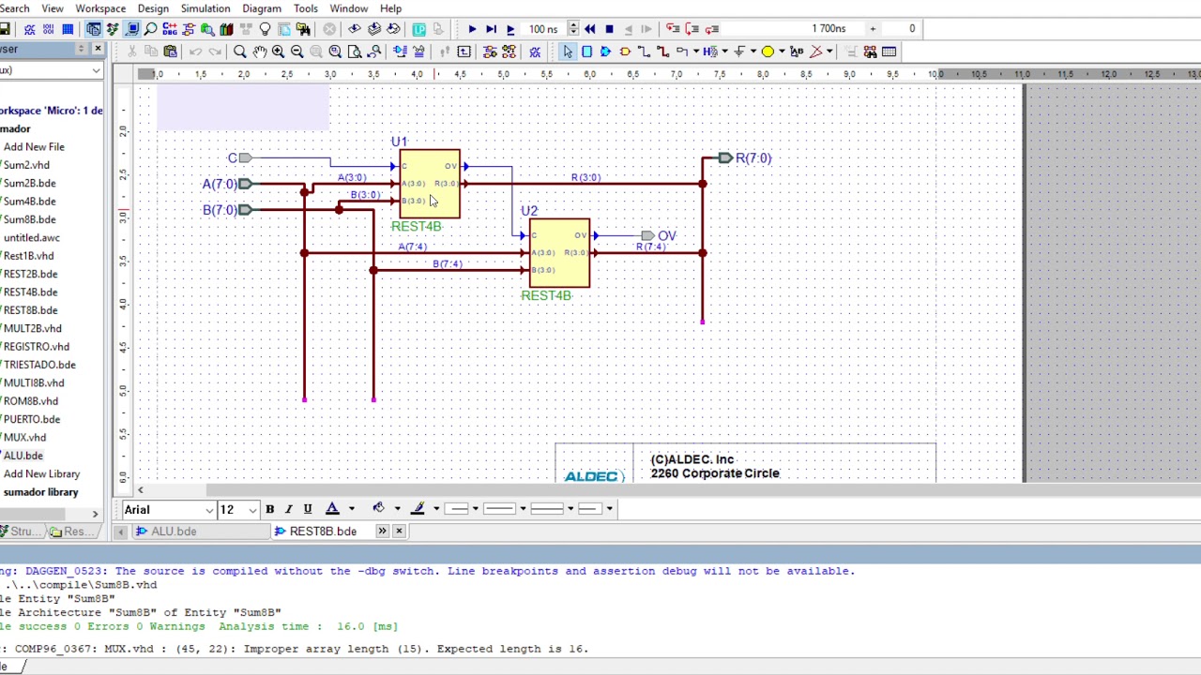Open the ellipse shape tool dropdown arrow
1201x675 pixels.
tap(781, 52)
